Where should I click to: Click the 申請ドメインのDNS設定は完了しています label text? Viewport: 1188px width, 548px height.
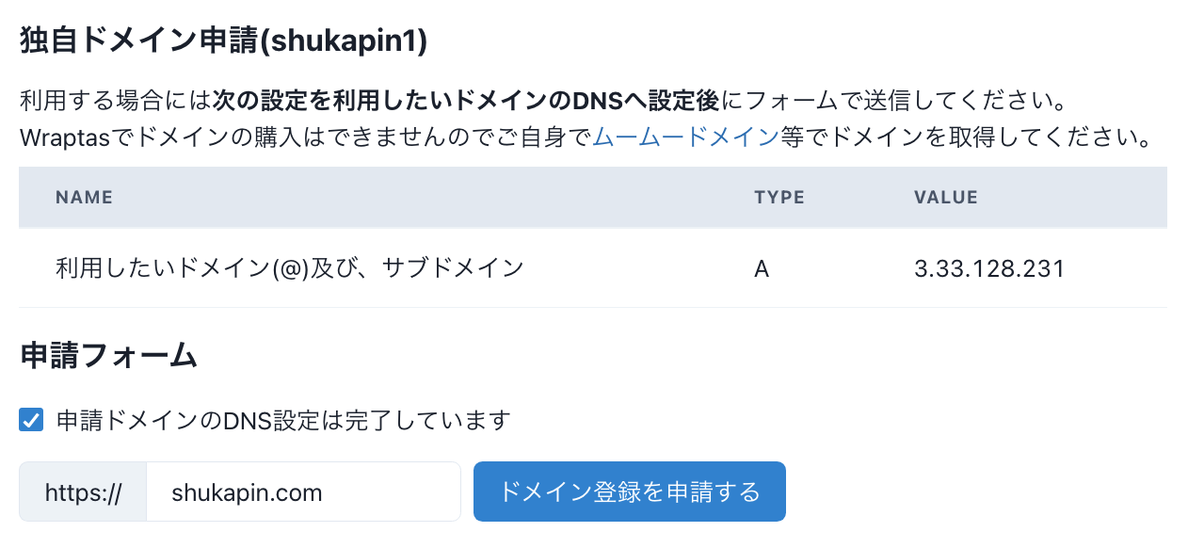point(283,420)
